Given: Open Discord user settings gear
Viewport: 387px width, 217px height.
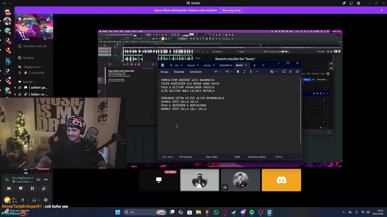Looking at the screenshot, I should [x=46, y=200].
